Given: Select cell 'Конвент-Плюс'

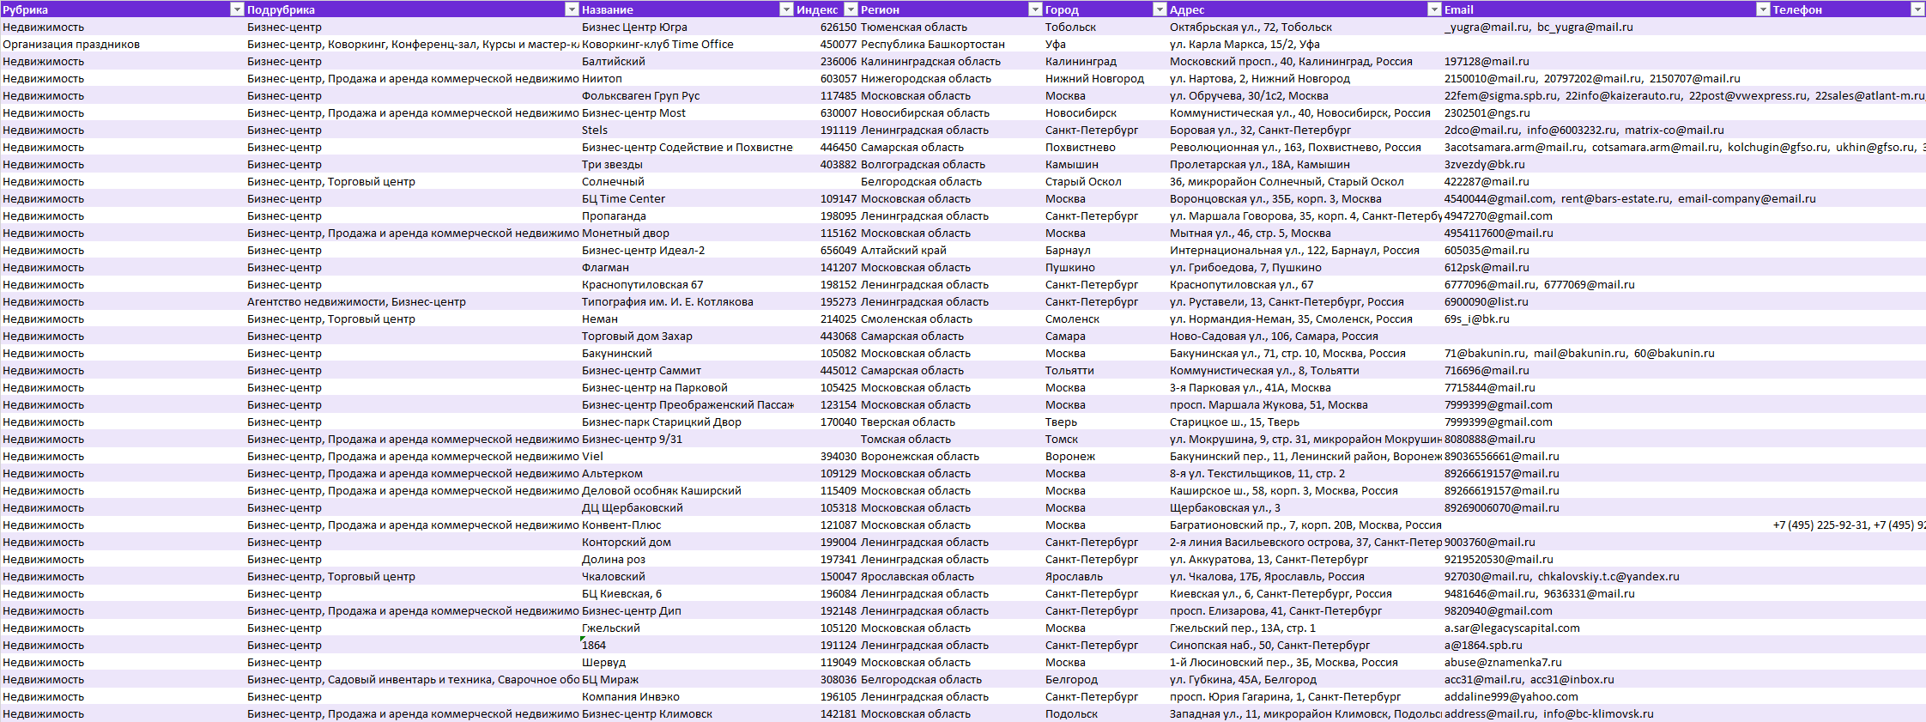Looking at the screenshot, I should coord(687,525).
